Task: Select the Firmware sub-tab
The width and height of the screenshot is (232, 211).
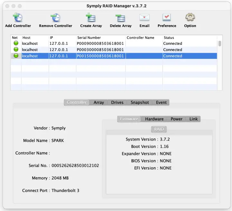Action: click(x=129, y=119)
